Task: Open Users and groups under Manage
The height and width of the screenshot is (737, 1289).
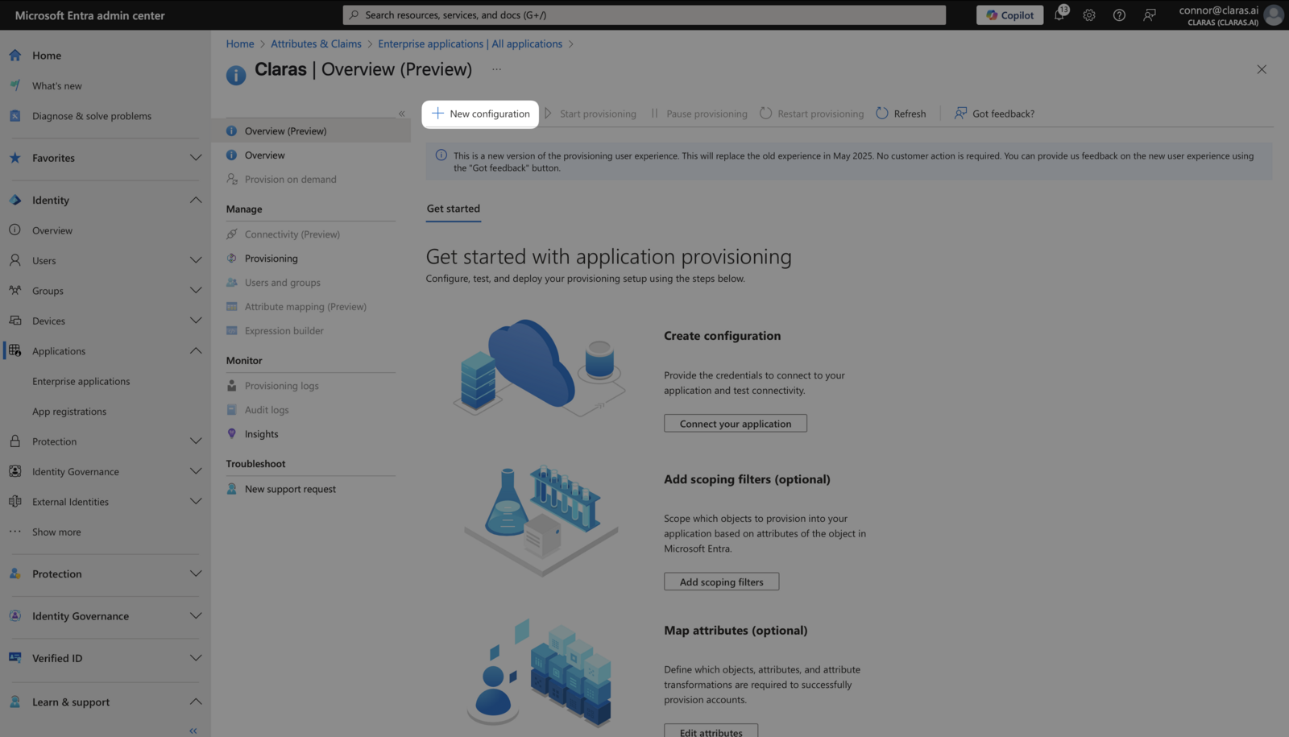Action: pos(283,283)
